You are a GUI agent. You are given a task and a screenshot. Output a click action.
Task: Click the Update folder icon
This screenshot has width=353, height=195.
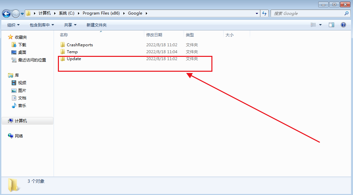(x=63, y=59)
